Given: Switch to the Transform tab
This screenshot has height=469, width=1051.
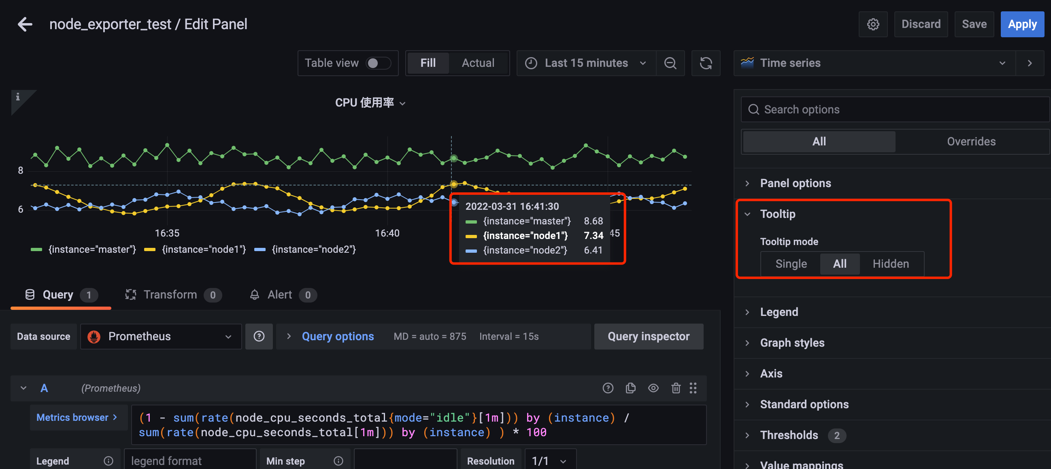Looking at the screenshot, I should click(x=170, y=295).
